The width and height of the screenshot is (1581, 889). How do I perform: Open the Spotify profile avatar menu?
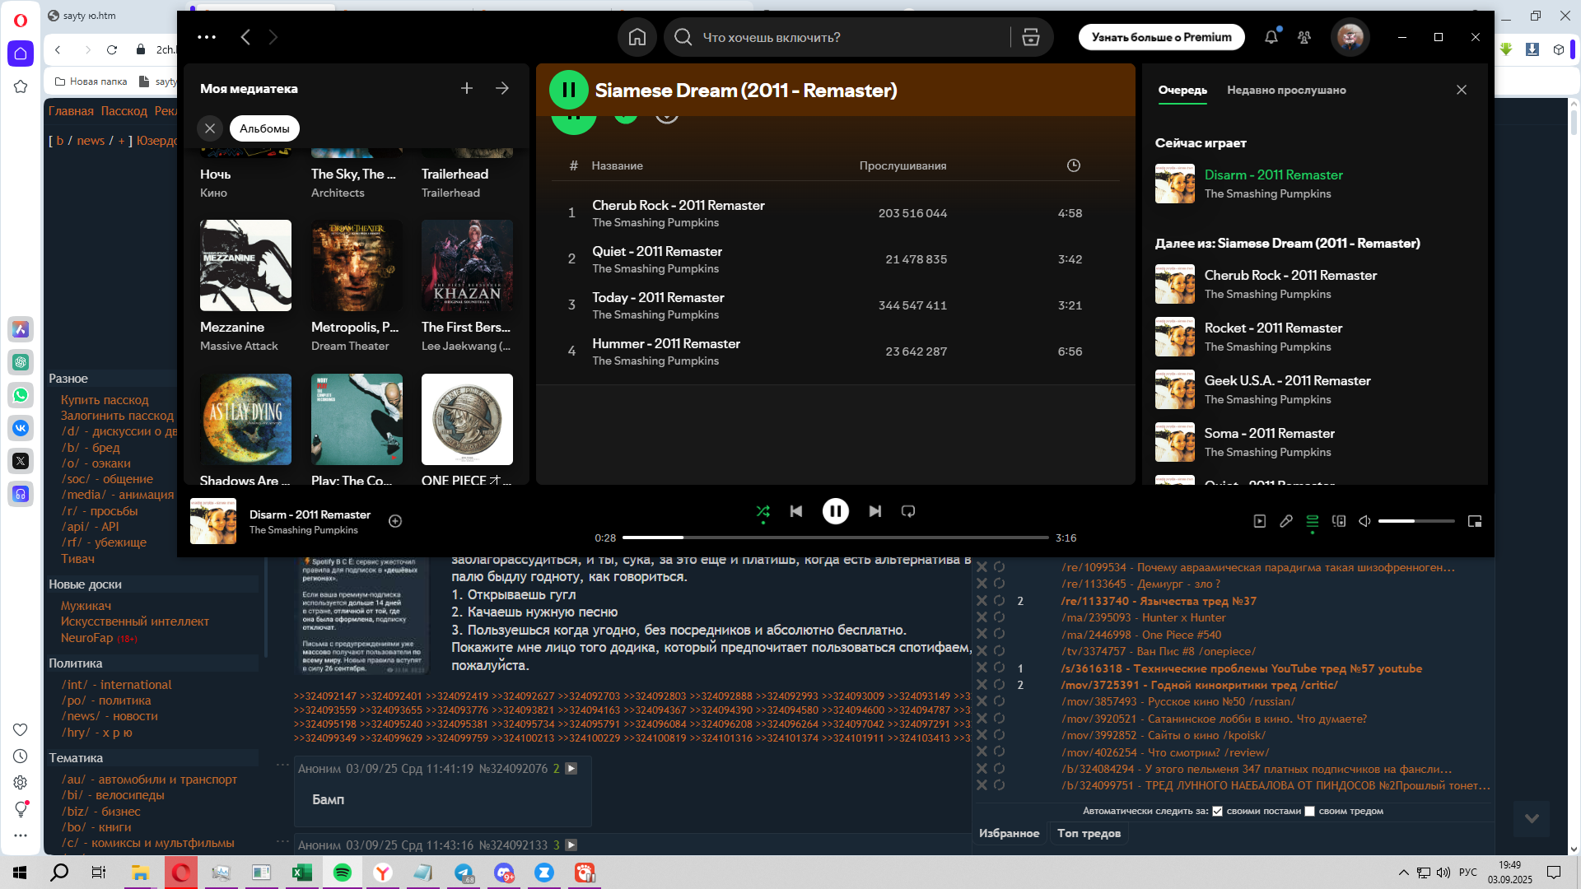pos(1350,37)
